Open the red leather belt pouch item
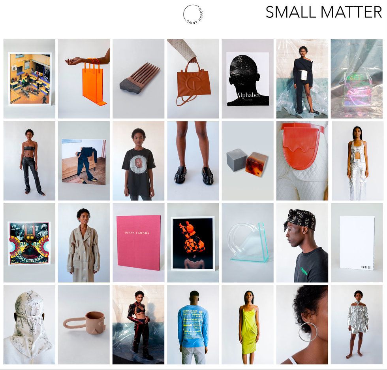Image resolution: width=387 pixels, height=370 pixels. pos(302,161)
